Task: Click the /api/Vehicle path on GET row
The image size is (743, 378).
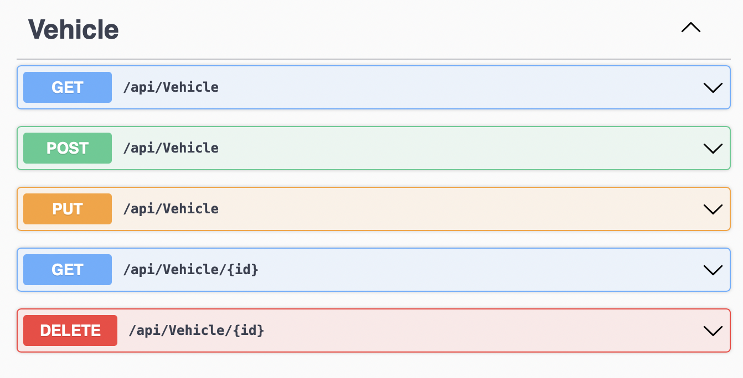Action: click(172, 87)
